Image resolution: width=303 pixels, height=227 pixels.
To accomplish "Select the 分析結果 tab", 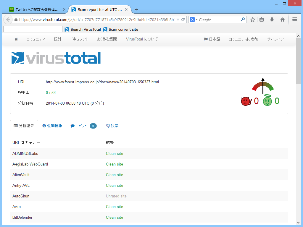I will tap(24, 126).
